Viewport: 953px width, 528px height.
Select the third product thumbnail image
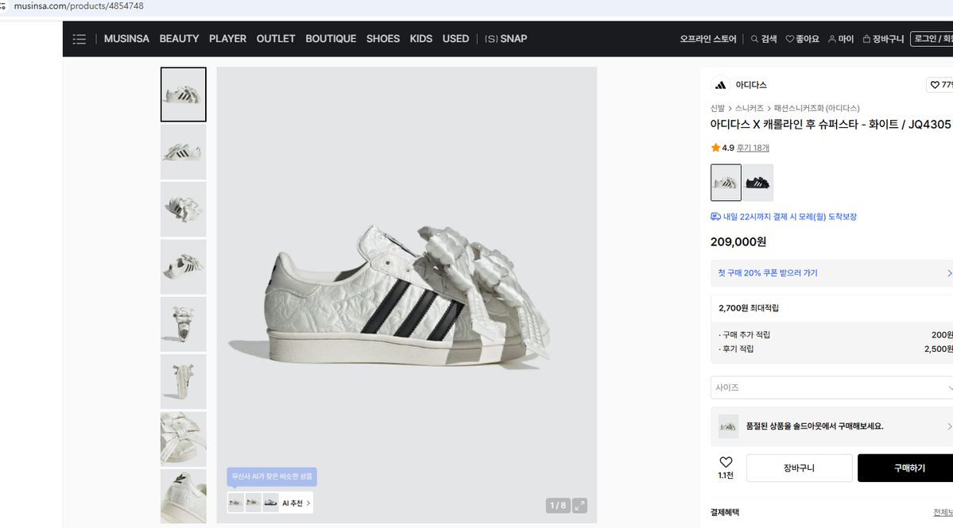[184, 209]
